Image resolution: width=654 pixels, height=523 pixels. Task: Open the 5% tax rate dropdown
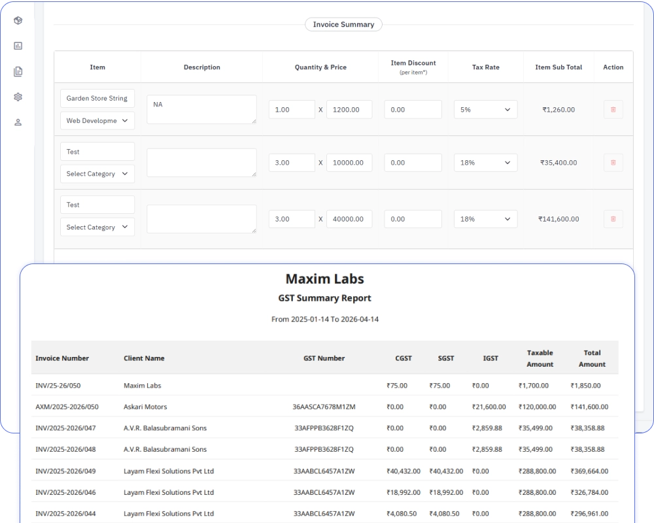pos(486,109)
